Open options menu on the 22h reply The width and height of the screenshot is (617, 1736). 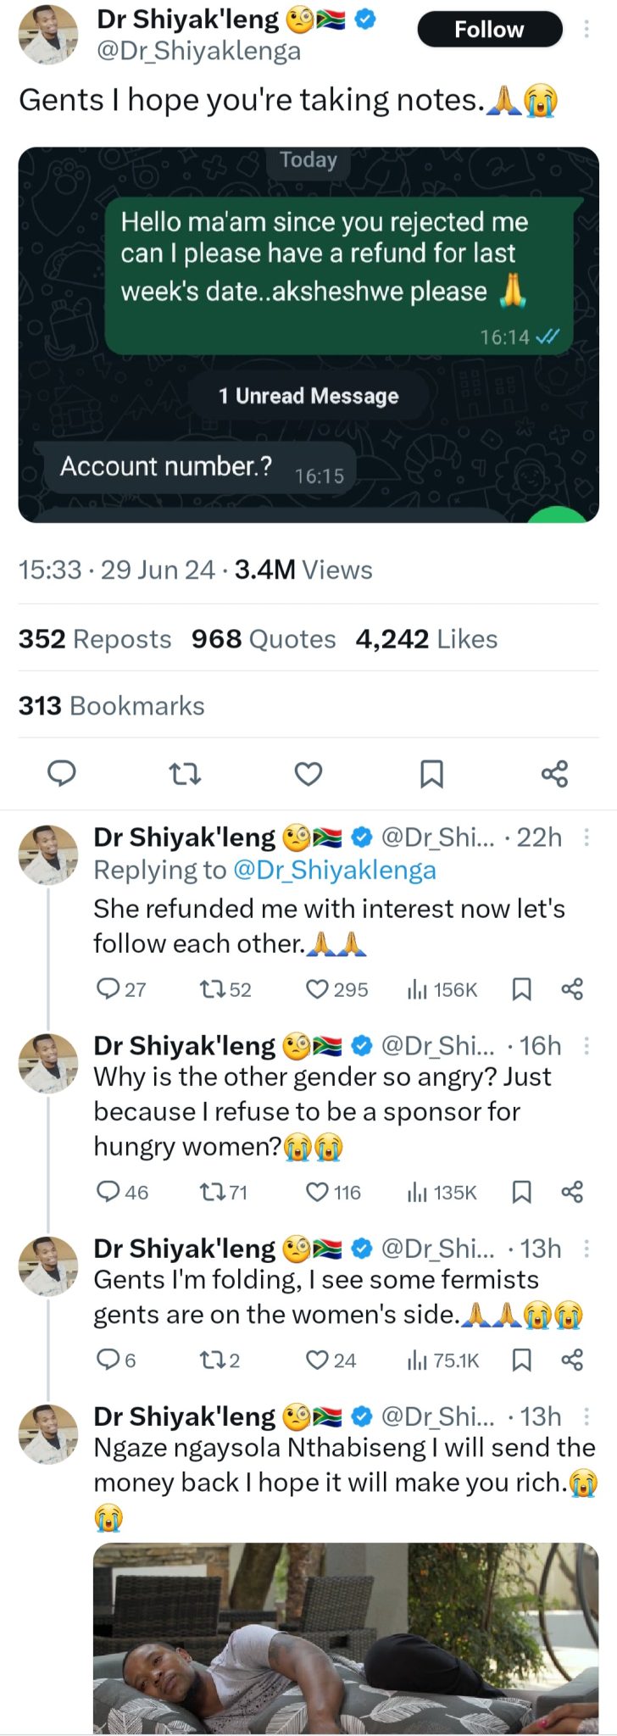[586, 837]
